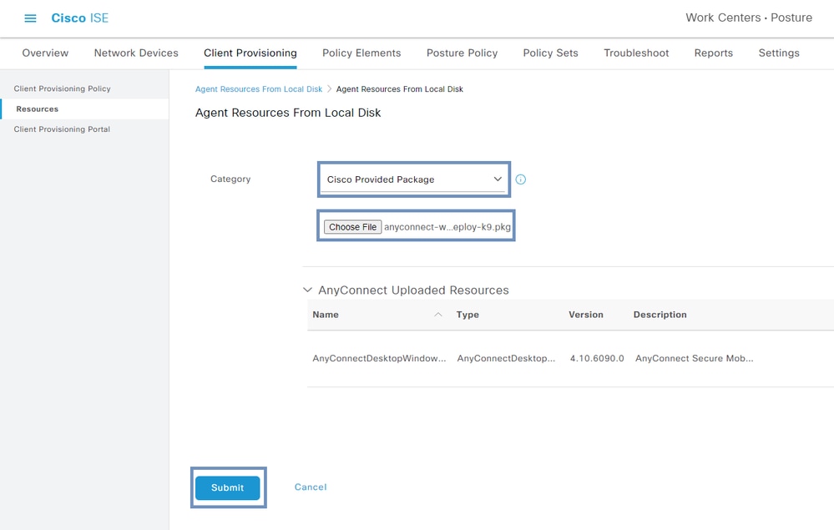The width and height of the screenshot is (834, 530).
Task: Collapse AnyConnect Uploaded Resources section
Action: 307,290
